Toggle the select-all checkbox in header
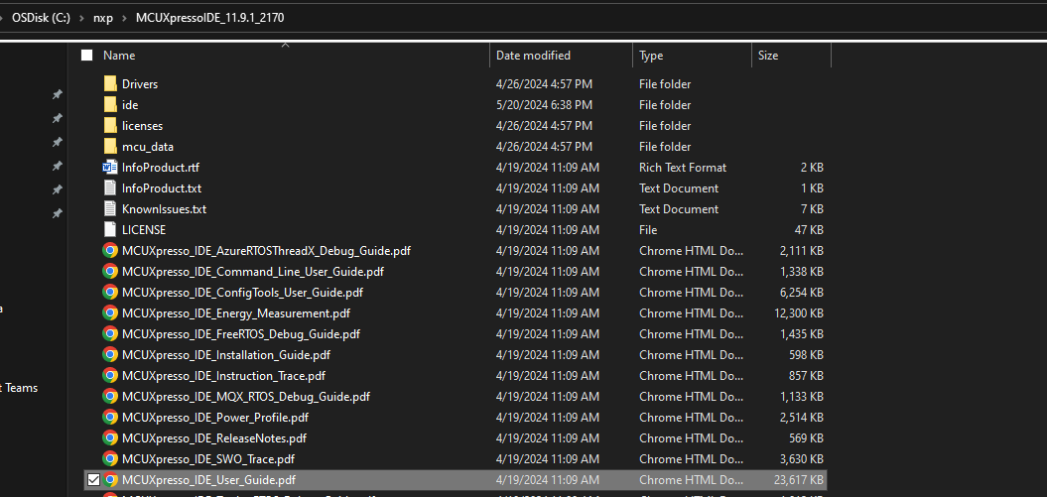 [x=86, y=56]
